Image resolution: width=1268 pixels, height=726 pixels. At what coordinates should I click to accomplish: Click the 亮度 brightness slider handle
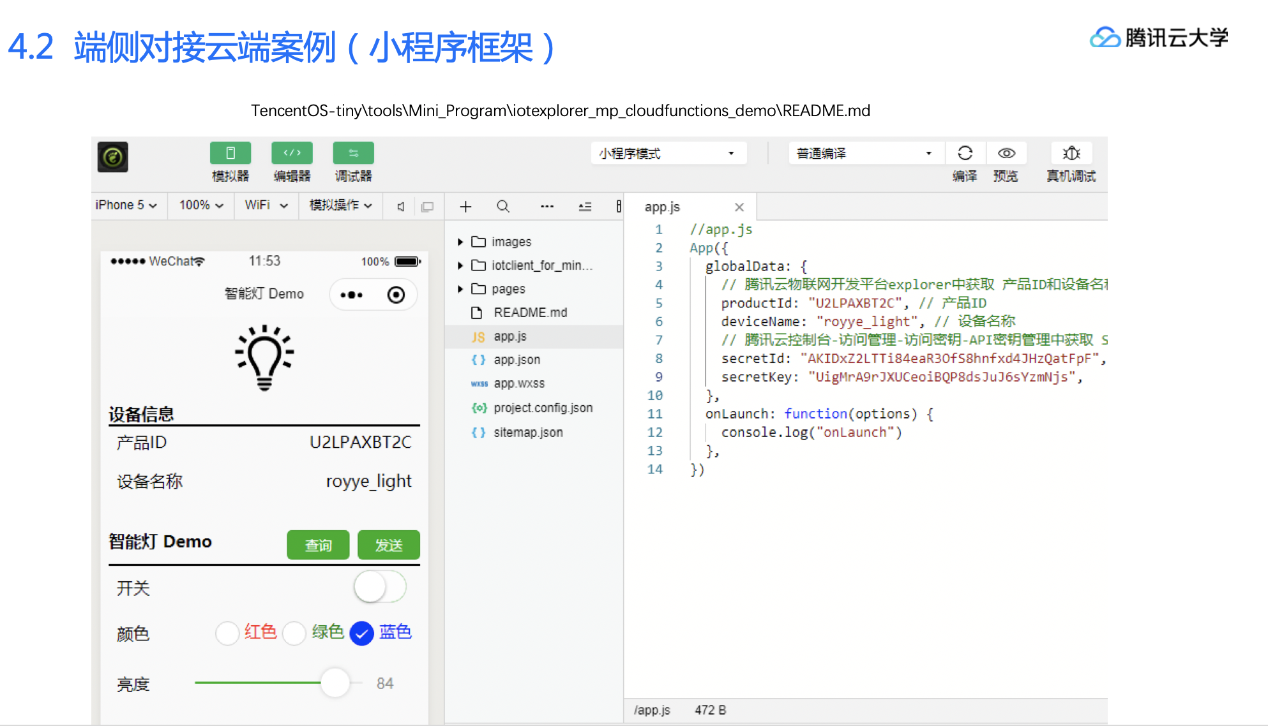pyautogui.click(x=335, y=683)
